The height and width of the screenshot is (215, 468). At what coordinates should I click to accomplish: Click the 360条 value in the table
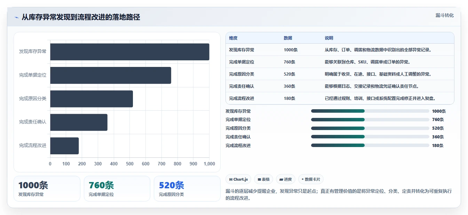tap(289, 86)
